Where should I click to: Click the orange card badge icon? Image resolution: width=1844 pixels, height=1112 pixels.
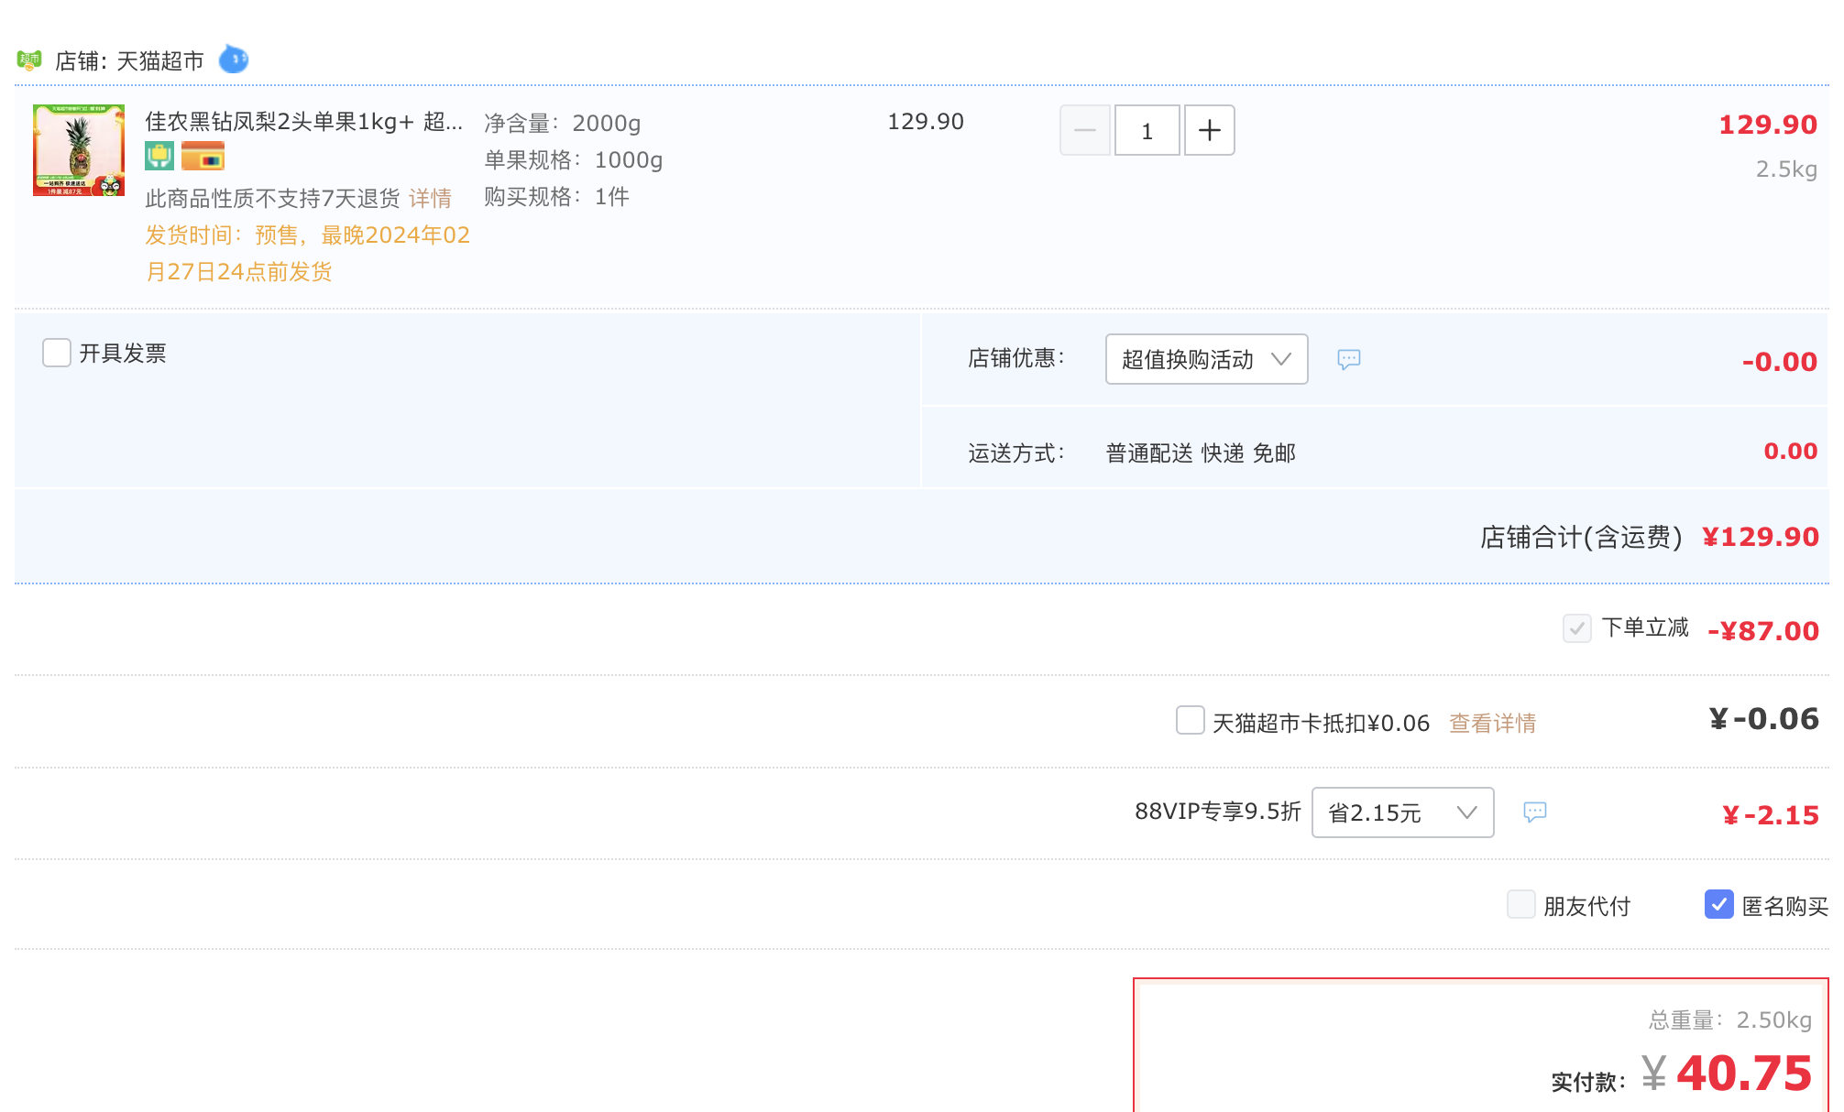(x=203, y=157)
